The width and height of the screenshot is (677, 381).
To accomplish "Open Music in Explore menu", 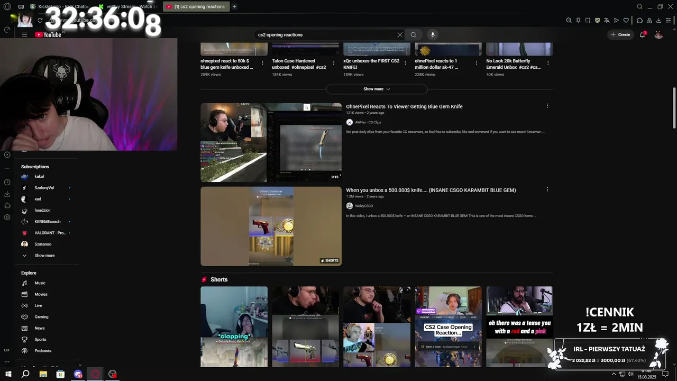I will [x=40, y=283].
